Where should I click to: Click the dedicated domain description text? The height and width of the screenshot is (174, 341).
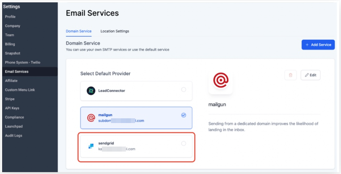pos(263,127)
